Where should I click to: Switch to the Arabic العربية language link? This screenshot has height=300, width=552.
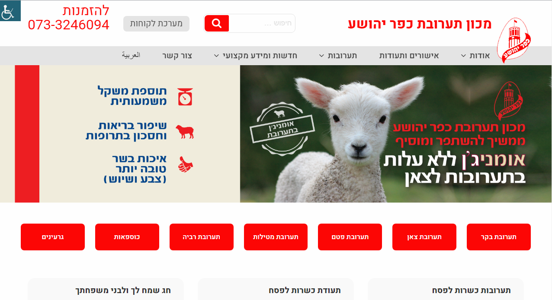[131, 55]
